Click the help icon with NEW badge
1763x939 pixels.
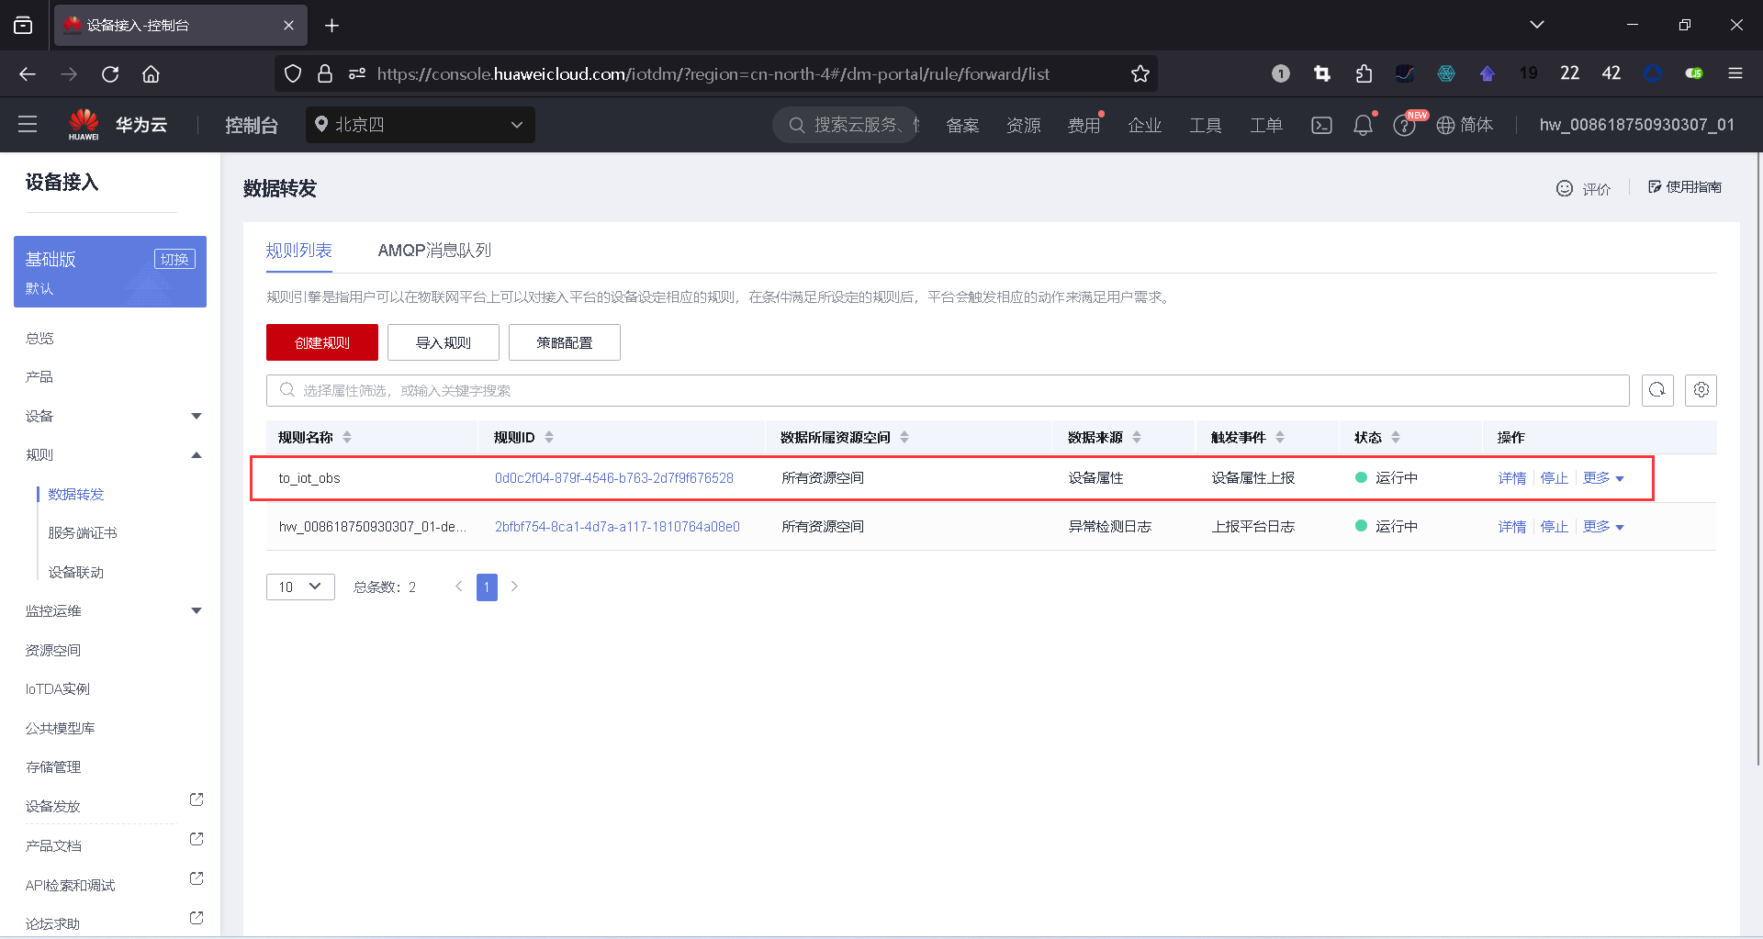(x=1405, y=126)
